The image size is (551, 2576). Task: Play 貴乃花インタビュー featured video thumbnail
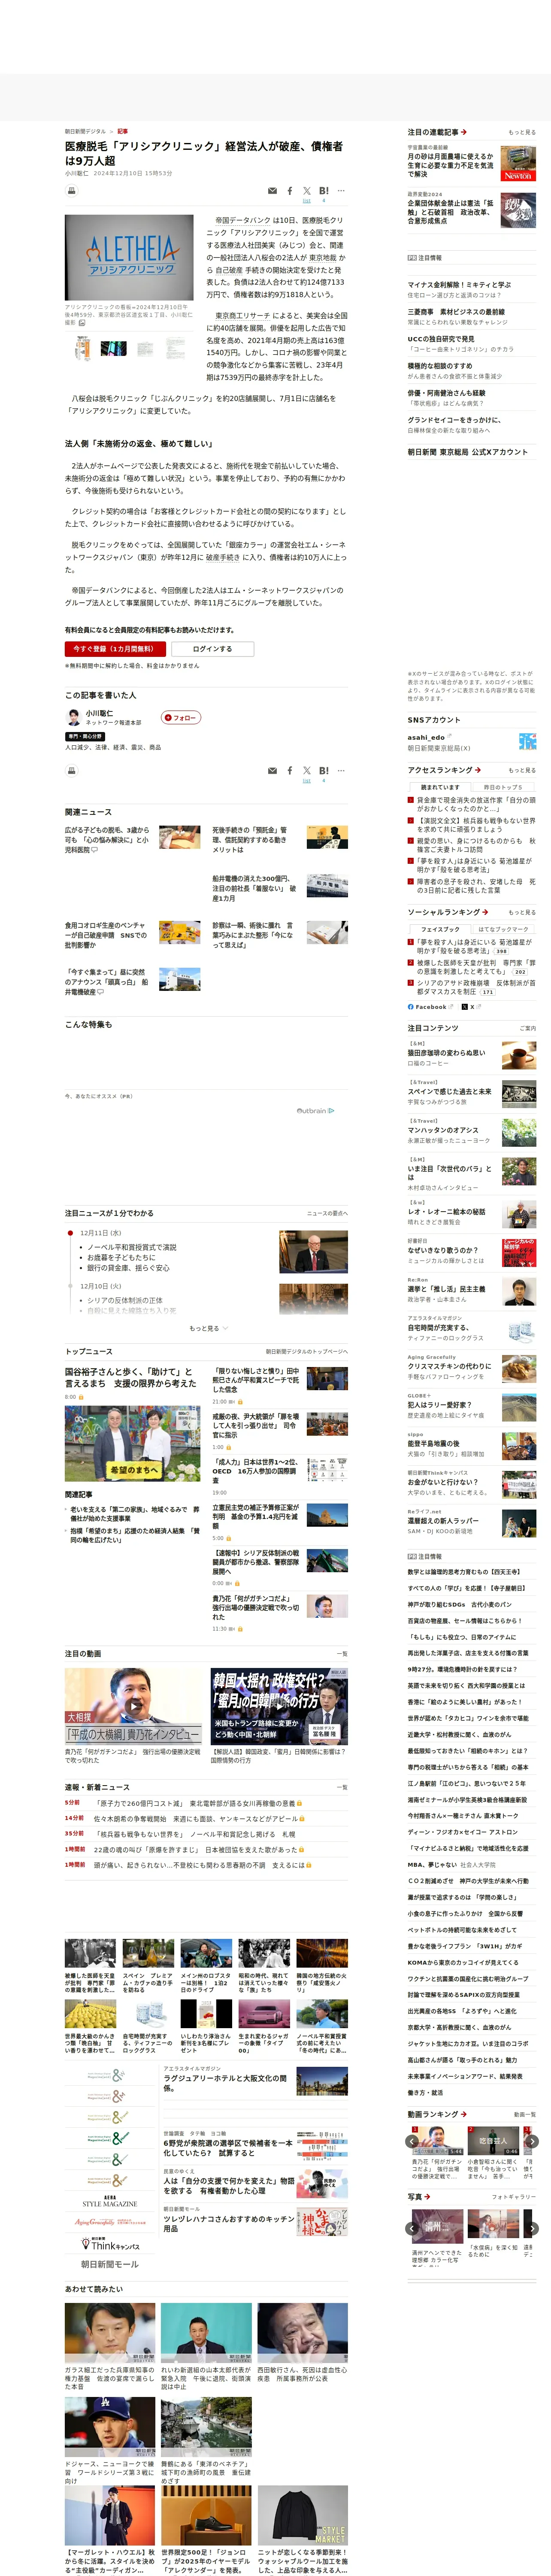(x=133, y=1708)
